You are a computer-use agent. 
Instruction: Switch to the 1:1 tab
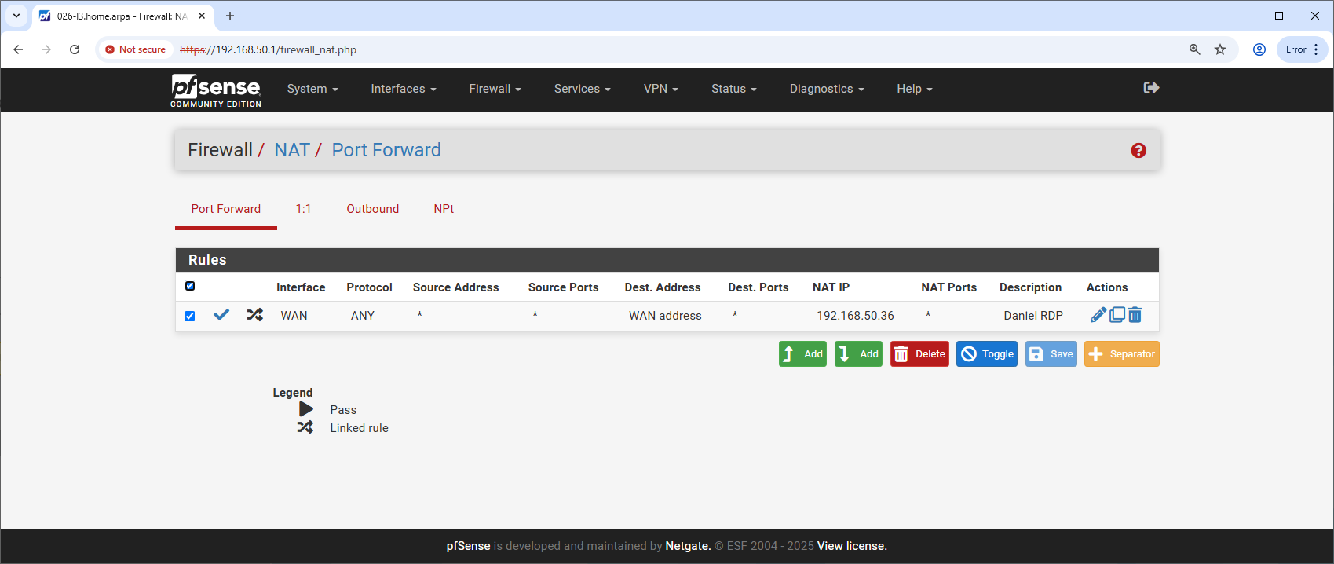click(303, 209)
